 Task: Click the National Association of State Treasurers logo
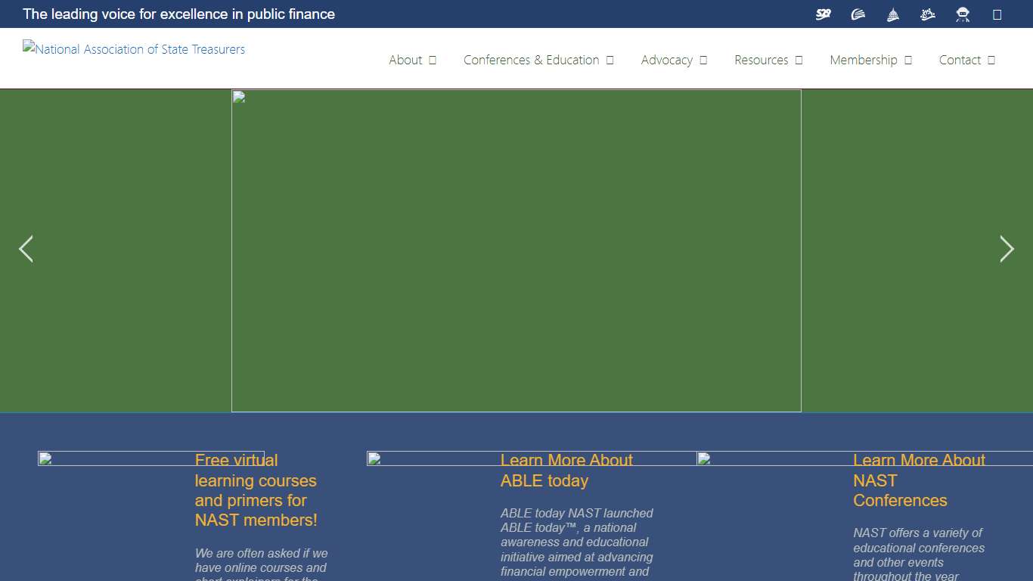click(x=134, y=49)
